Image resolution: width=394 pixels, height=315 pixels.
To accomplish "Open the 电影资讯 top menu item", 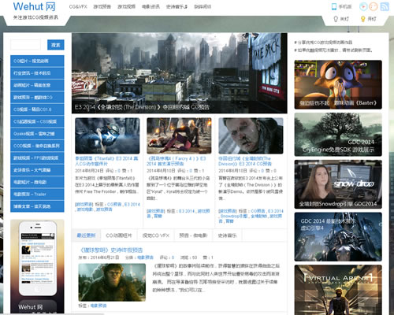I will (151, 6).
